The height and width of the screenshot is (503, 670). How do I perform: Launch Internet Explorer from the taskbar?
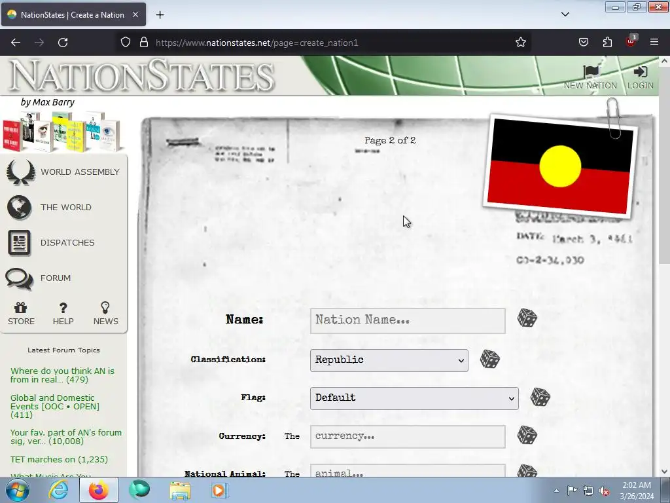click(x=58, y=490)
